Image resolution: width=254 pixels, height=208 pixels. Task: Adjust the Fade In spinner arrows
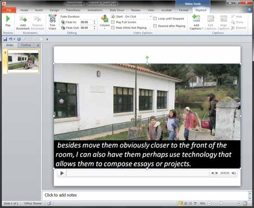coord(94,22)
